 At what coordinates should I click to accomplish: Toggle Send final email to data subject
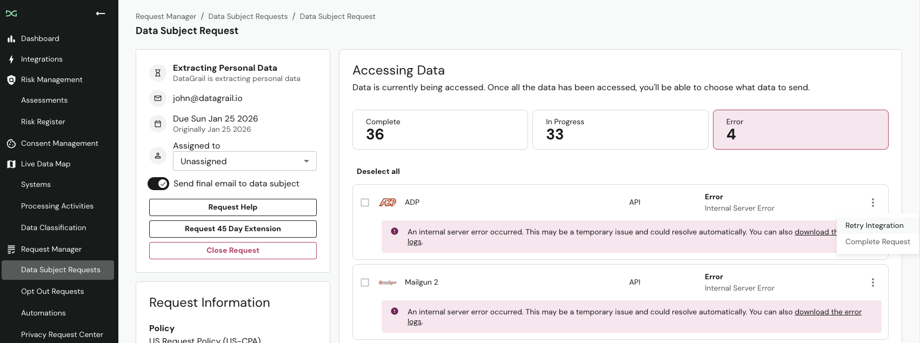[x=158, y=184]
